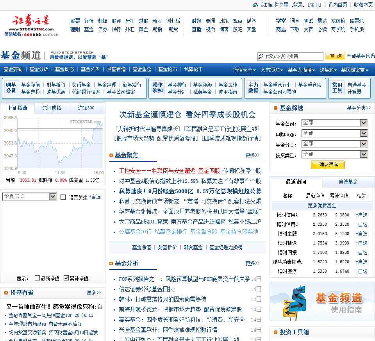Open headline 次新基金谨慎建仓 看好四季成长股机会

coord(187,114)
